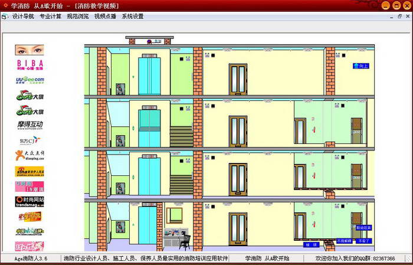Open the 摩得互动 logo link
This screenshot has width=413, height=265.
point(30,125)
